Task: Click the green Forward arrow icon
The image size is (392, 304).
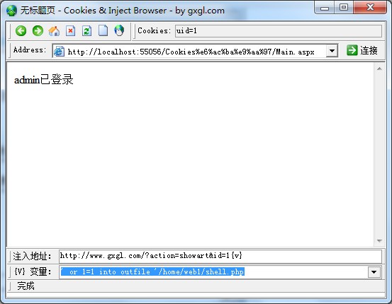Action: coord(38,31)
